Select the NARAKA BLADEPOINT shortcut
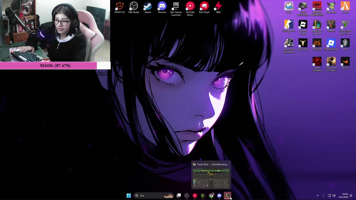This screenshot has height=200, width=356. click(x=317, y=9)
